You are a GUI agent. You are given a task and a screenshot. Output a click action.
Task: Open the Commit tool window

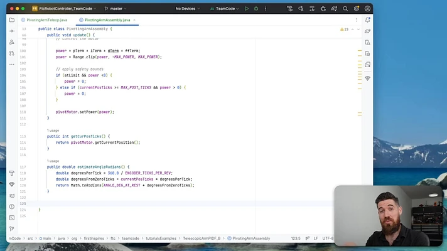[12, 31]
